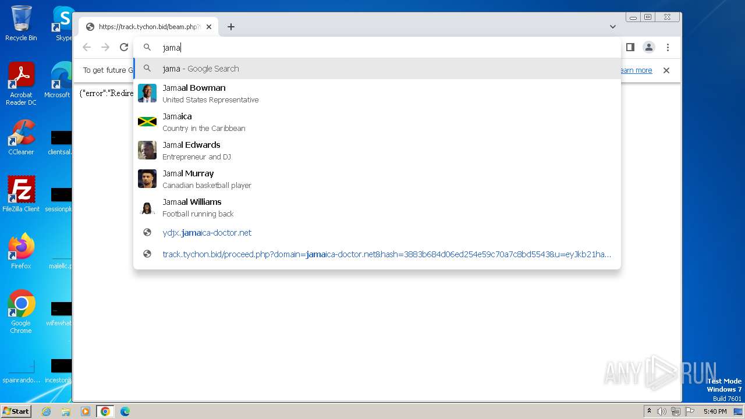The height and width of the screenshot is (419, 745).
Task: Select the 'jama - Google Search' suggestion
Action: [377, 69]
